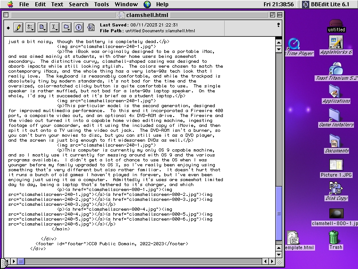Open the File Options document popup
Screen dimensions: 358x269
(x=43, y=27)
